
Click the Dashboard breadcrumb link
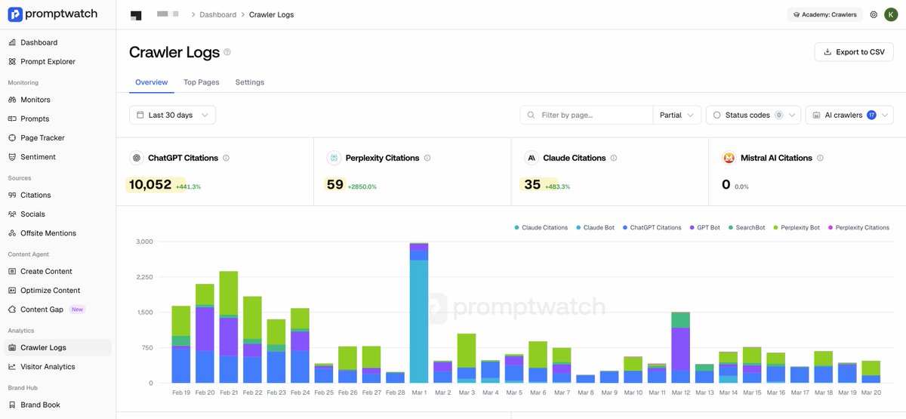coord(218,14)
